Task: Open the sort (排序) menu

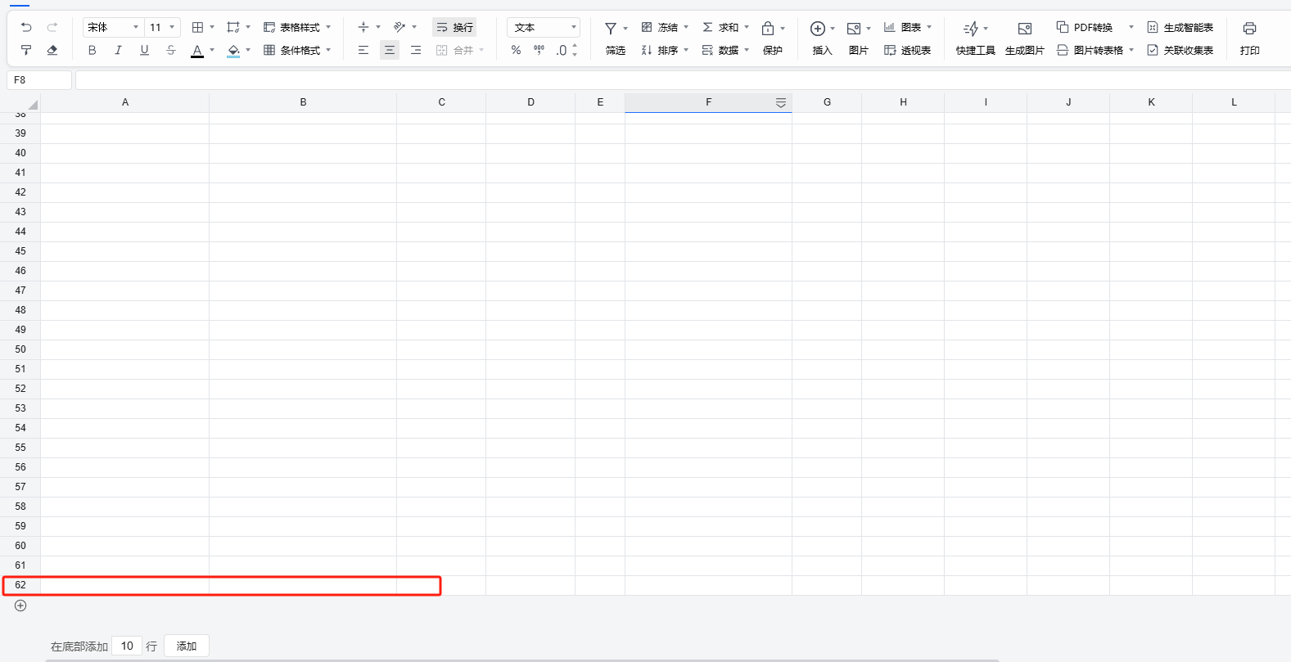Action: click(x=665, y=51)
